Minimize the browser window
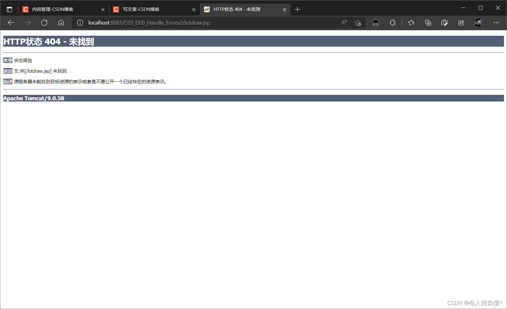507x309 pixels. click(463, 8)
